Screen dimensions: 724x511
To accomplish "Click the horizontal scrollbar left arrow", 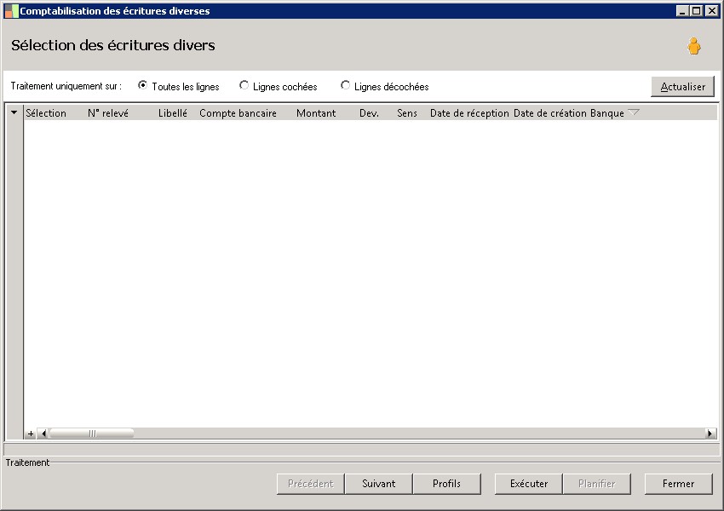I will [43, 433].
